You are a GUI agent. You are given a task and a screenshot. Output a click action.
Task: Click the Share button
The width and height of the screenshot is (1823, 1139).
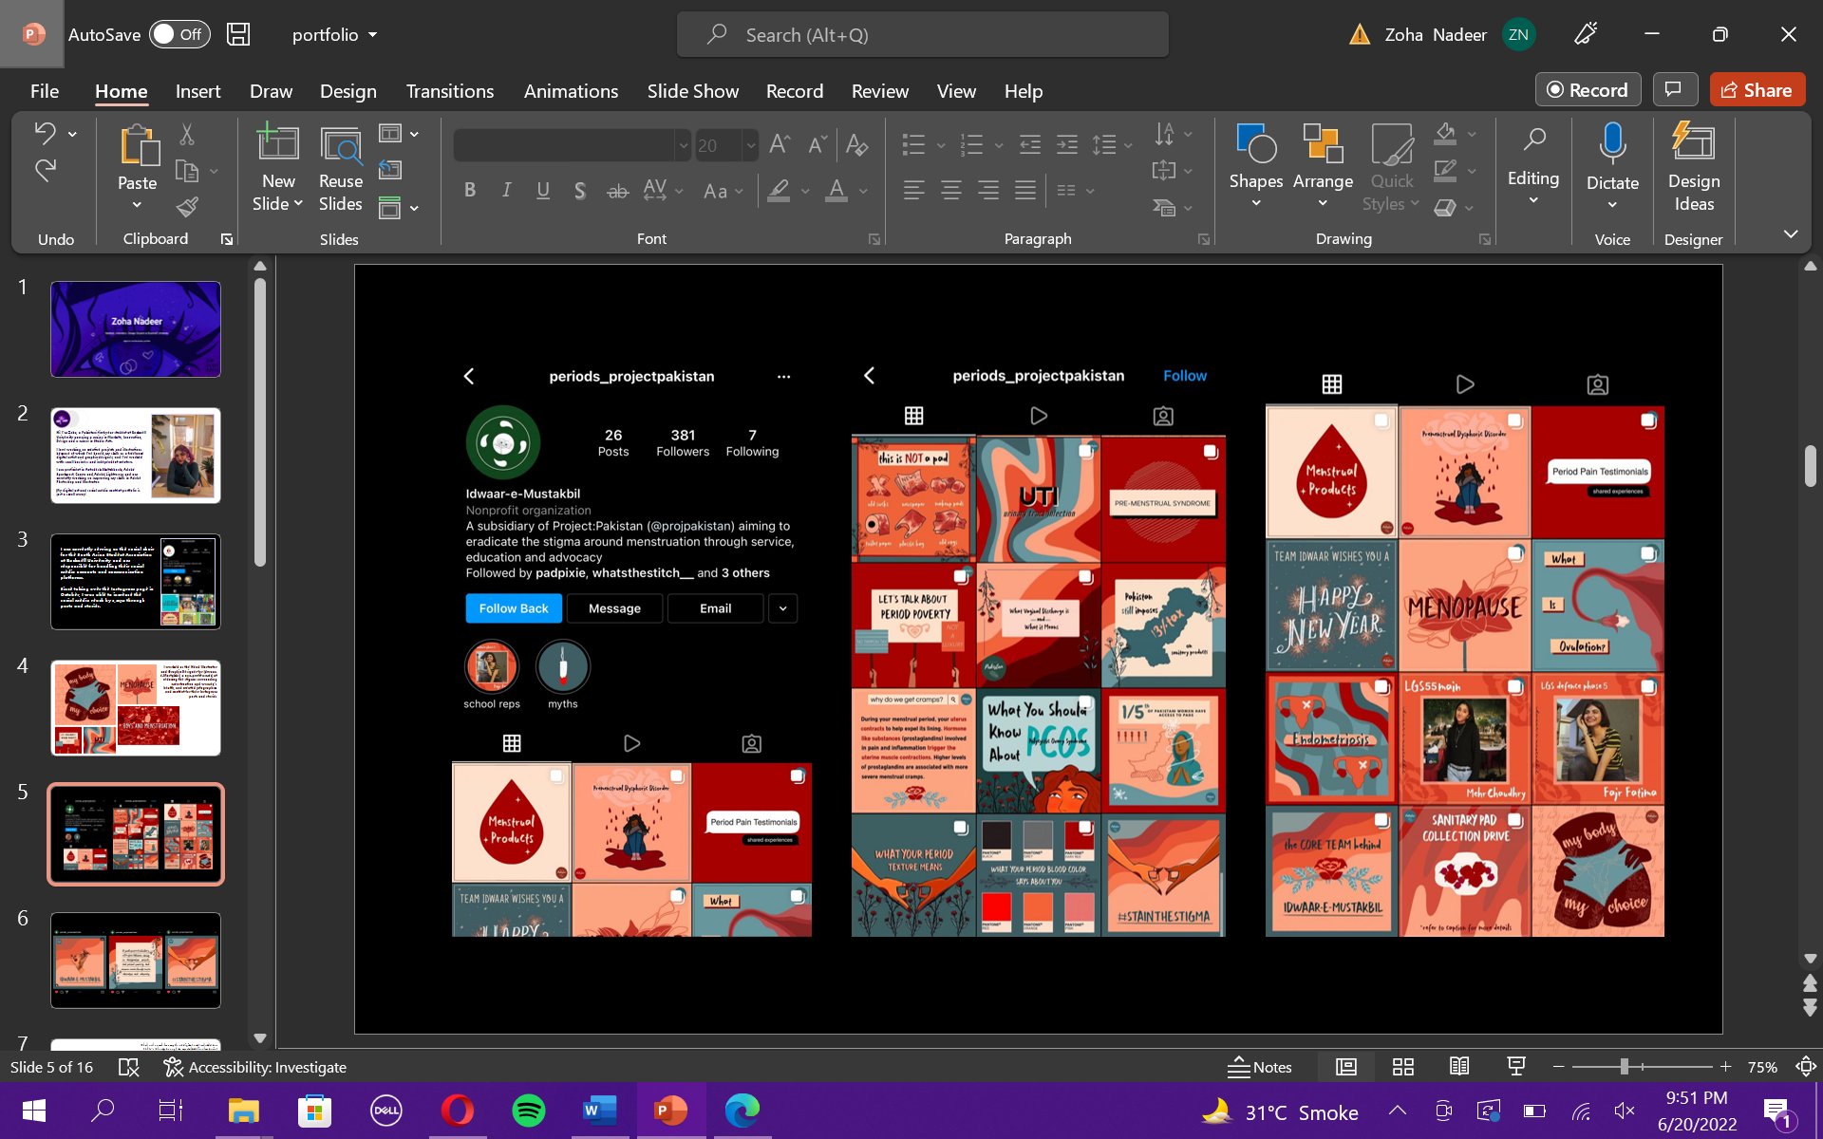coord(1757,89)
